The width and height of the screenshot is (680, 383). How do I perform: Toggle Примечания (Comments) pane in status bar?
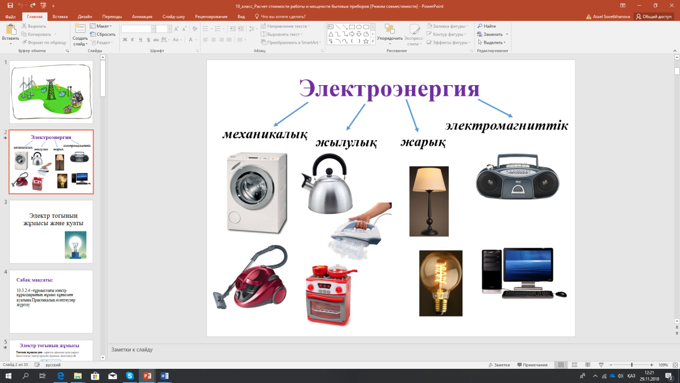(531, 365)
